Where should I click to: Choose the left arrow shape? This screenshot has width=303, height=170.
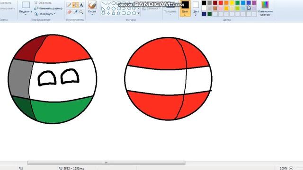pos(129,8)
